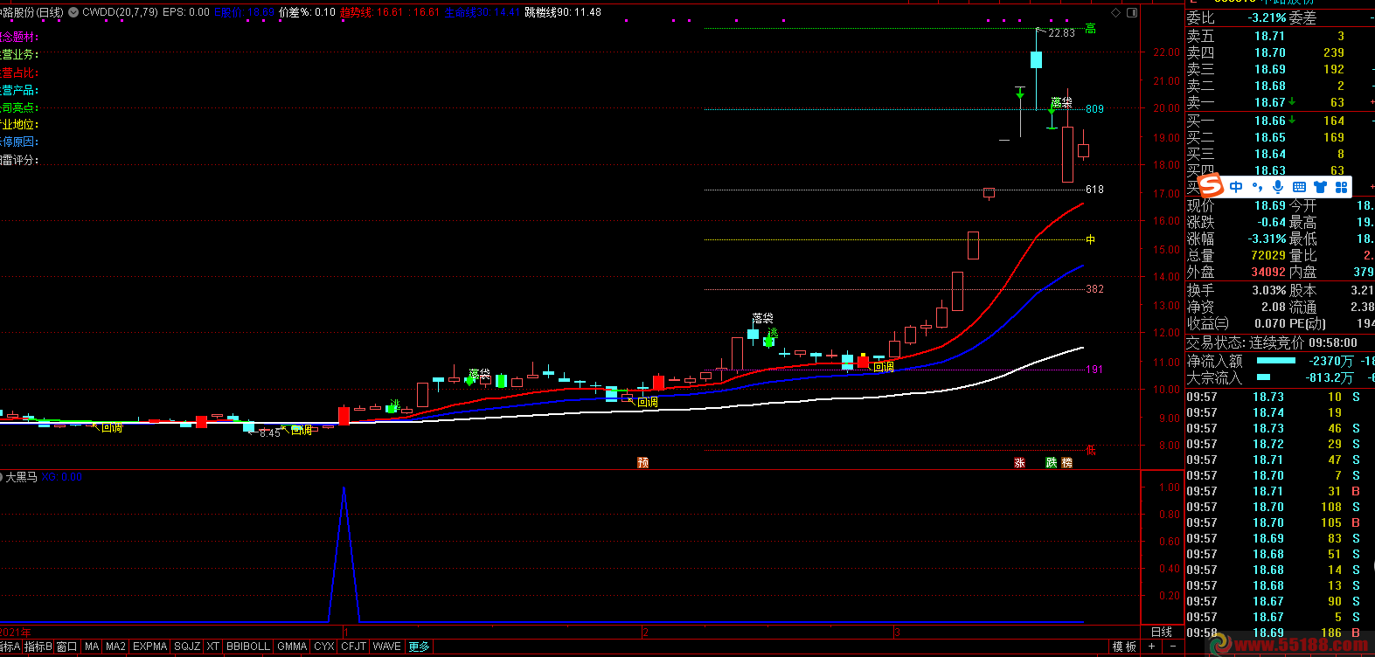Open the 日线 period selector
The width and height of the screenshot is (1375, 657).
pos(1162,632)
